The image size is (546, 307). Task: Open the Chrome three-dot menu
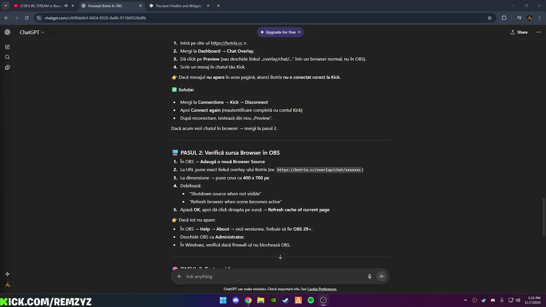coord(539,18)
